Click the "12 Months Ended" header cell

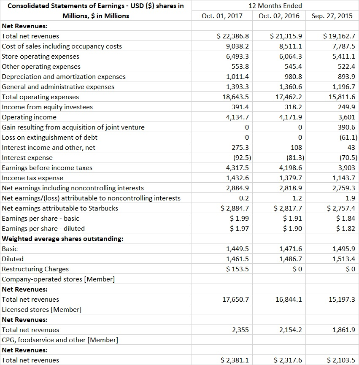275,5
